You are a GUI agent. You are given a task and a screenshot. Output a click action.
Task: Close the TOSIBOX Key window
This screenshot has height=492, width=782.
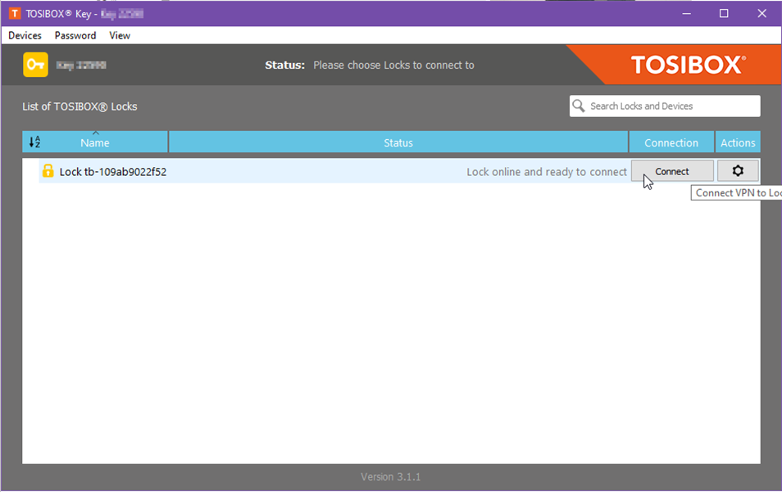[x=762, y=13]
